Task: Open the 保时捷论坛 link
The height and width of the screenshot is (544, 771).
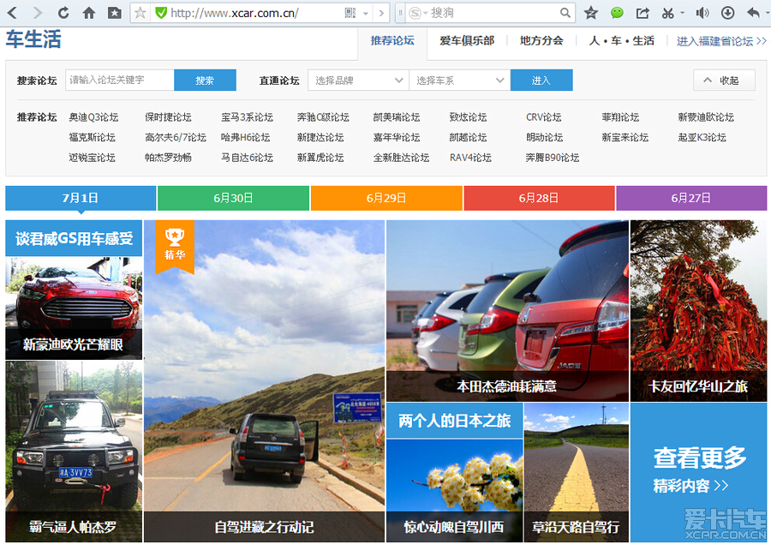Action: [x=168, y=117]
